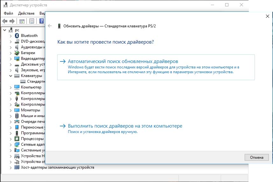Viewport: 273px width, 182px height.
Task: Open the partially hidden Вид menu
Action: coord(42,13)
